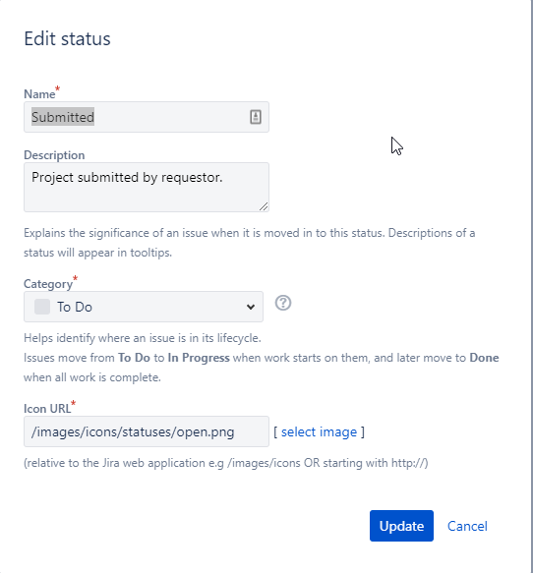The width and height of the screenshot is (533, 573).
Task: Click the gray To Do category color swatch
Action: pos(42,307)
